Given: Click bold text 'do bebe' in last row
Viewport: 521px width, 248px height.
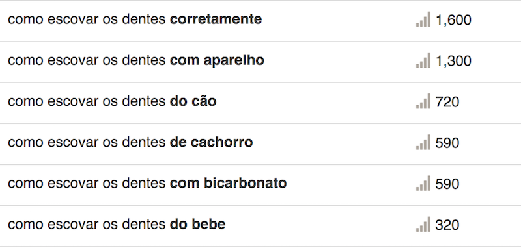Looking at the screenshot, I should 198,225.
